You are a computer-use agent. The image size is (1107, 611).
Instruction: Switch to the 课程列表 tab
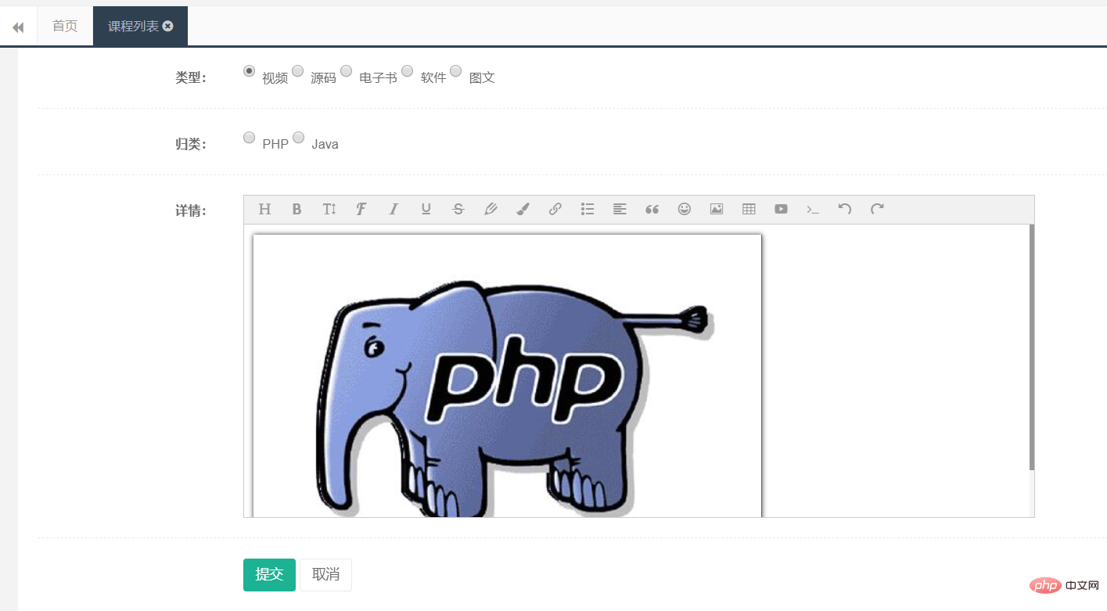click(x=140, y=26)
